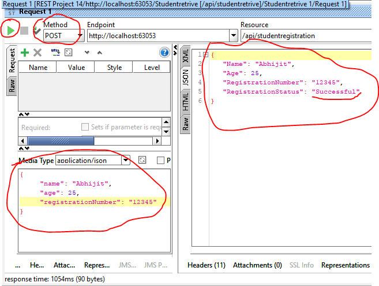The width and height of the screenshot is (379, 286).
Task: Click the Style column header
Action: (114, 68)
